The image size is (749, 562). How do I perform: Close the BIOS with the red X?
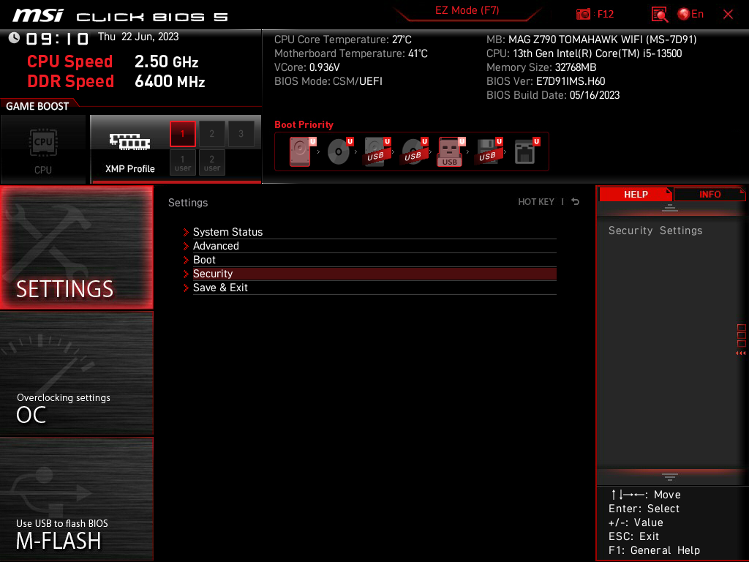pyautogui.click(x=728, y=15)
